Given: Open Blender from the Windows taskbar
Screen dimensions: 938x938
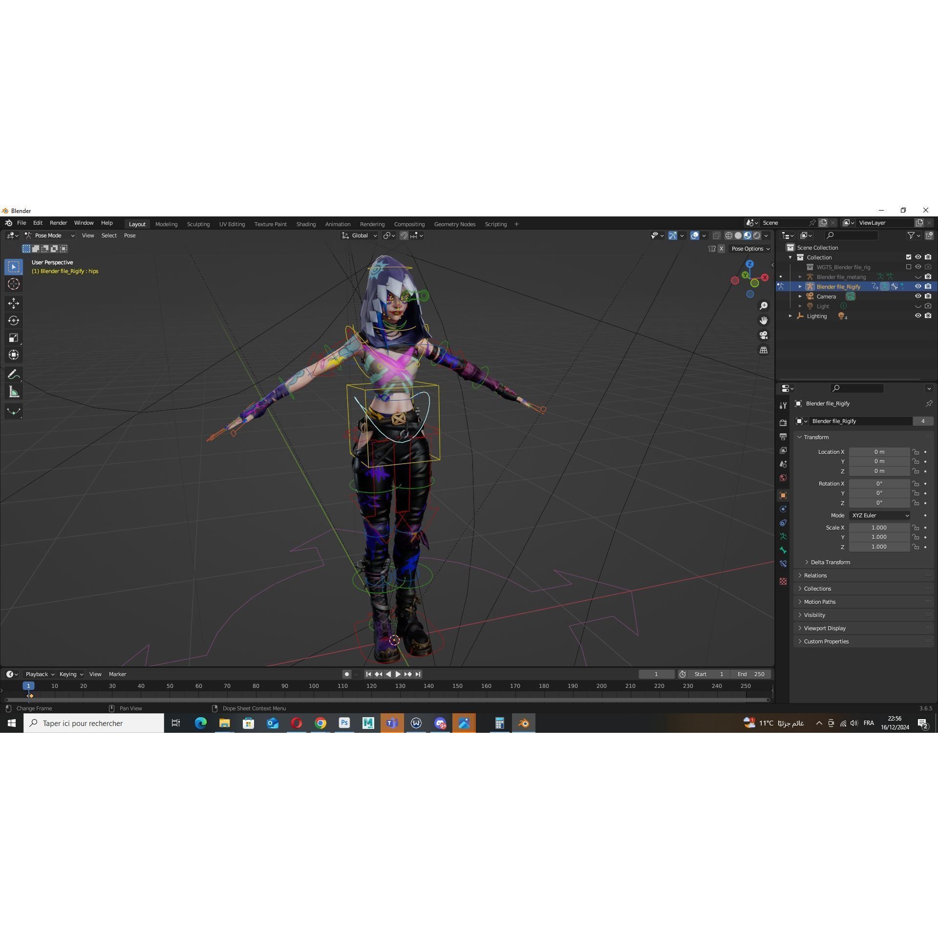Looking at the screenshot, I should [x=523, y=723].
